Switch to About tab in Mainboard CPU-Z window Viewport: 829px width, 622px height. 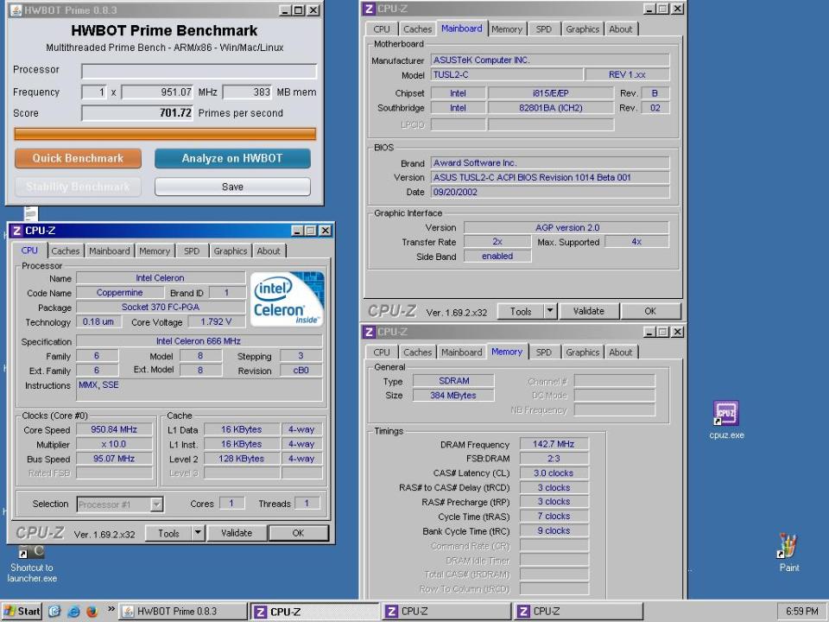620,29
